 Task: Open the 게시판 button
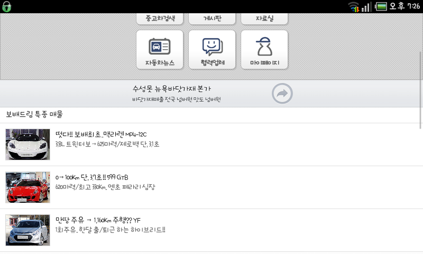point(212,19)
